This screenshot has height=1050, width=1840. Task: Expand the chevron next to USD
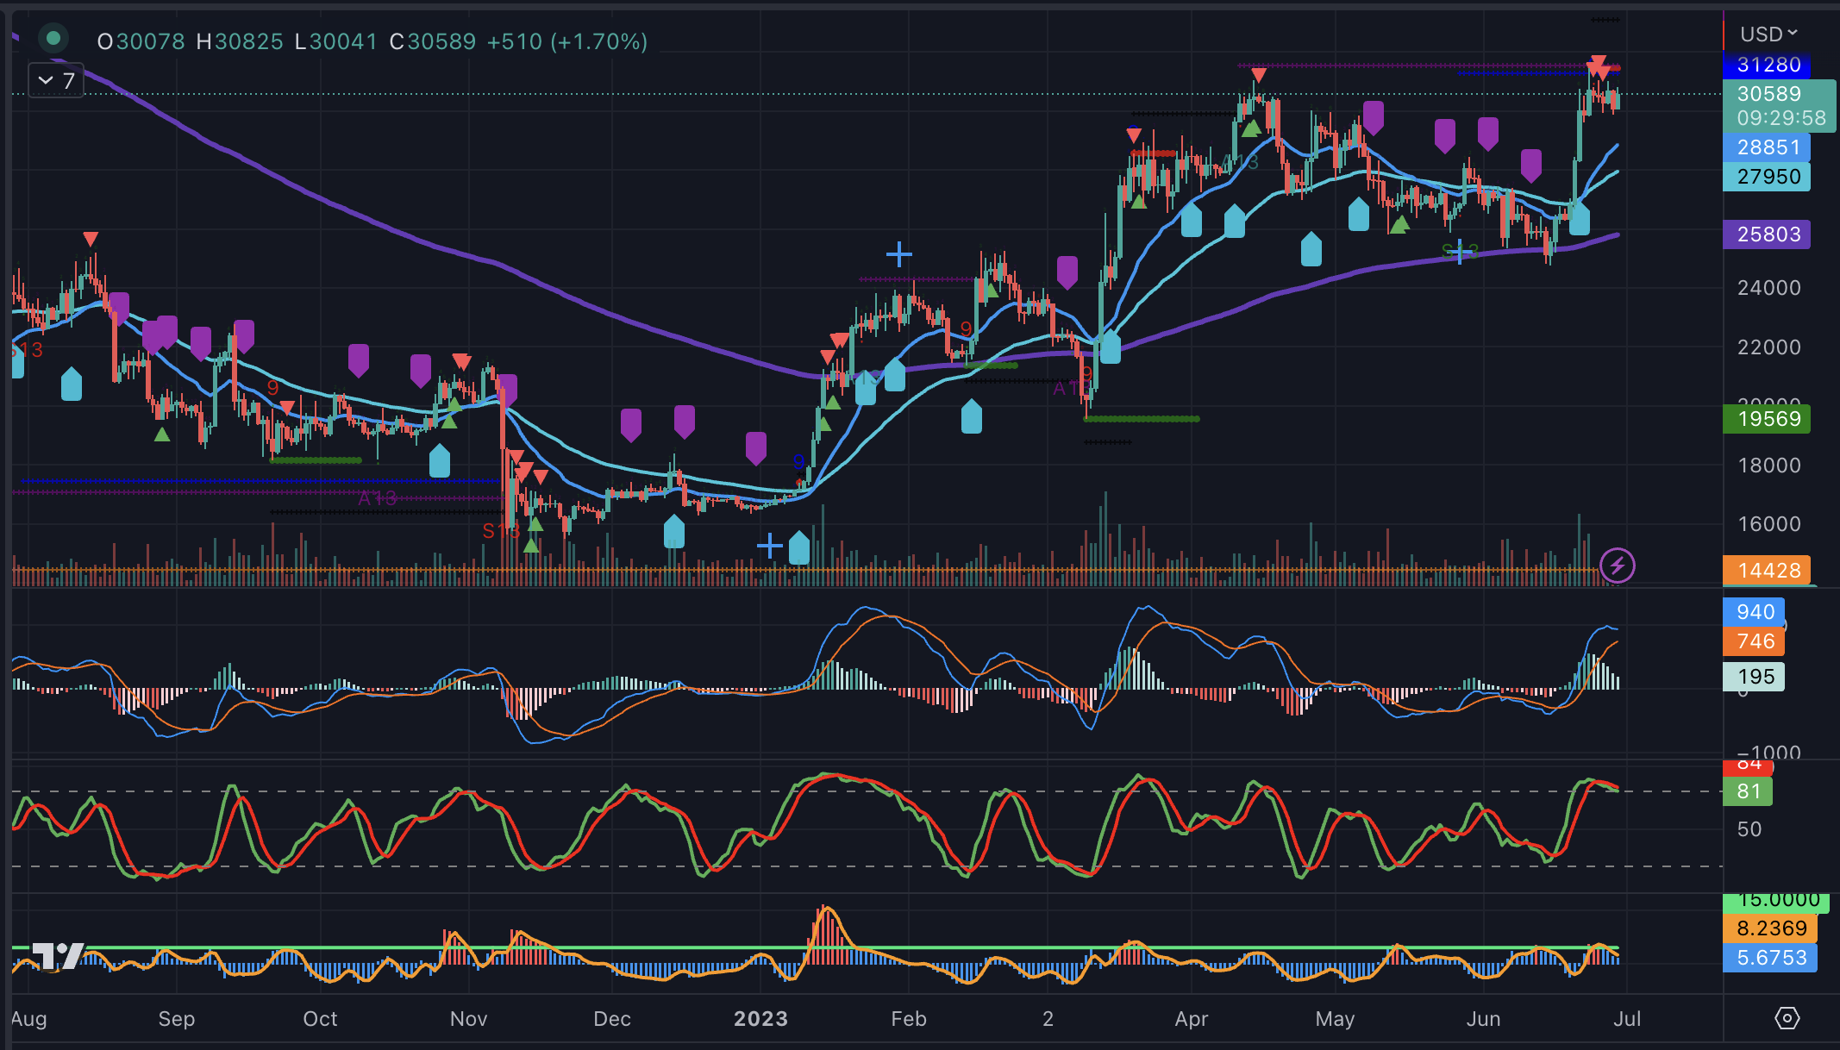point(1792,34)
